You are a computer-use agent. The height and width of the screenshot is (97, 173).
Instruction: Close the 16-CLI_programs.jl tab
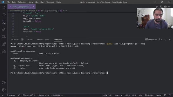33,7
